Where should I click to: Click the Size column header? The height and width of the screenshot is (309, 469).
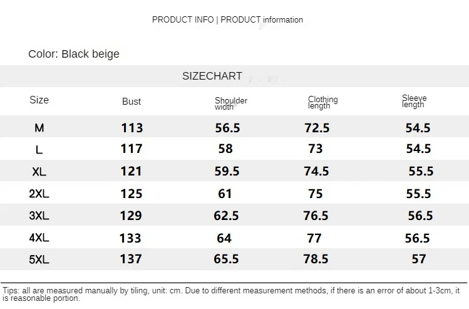(39, 100)
